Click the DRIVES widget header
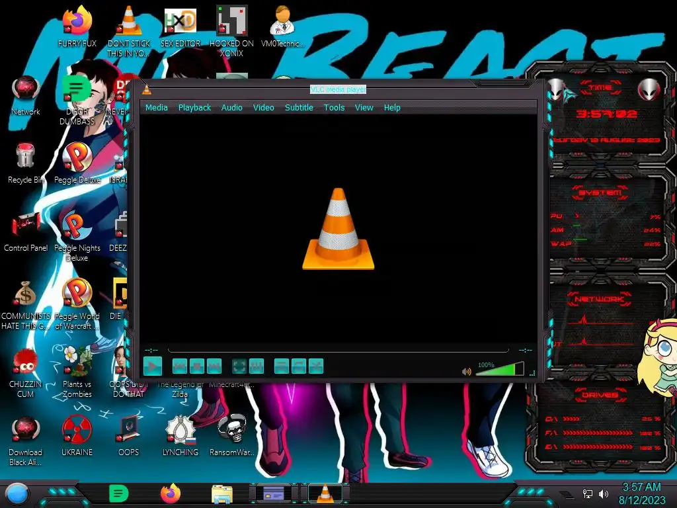The width and height of the screenshot is (677, 508). coord(600,395)
